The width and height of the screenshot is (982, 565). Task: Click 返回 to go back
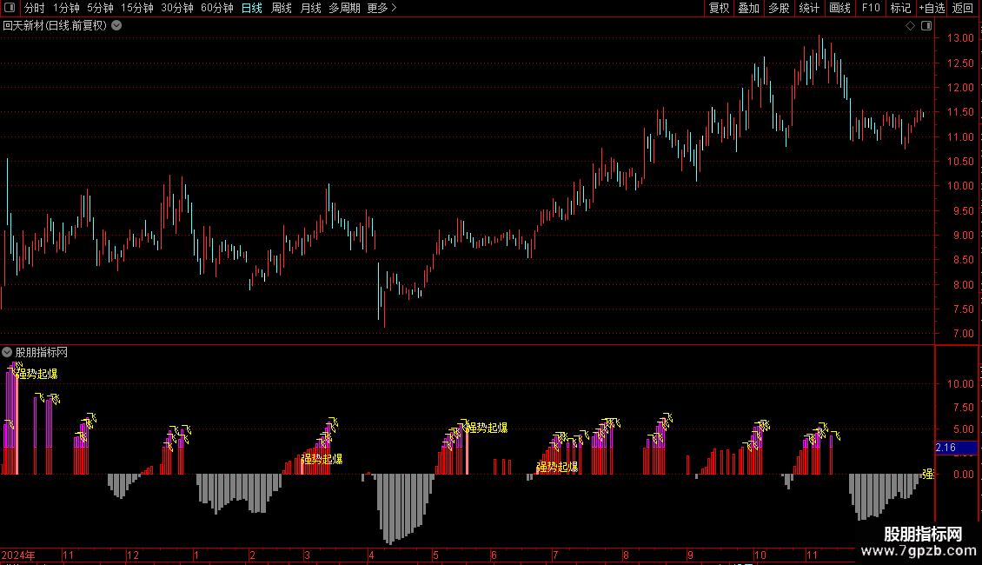point(963,8)
